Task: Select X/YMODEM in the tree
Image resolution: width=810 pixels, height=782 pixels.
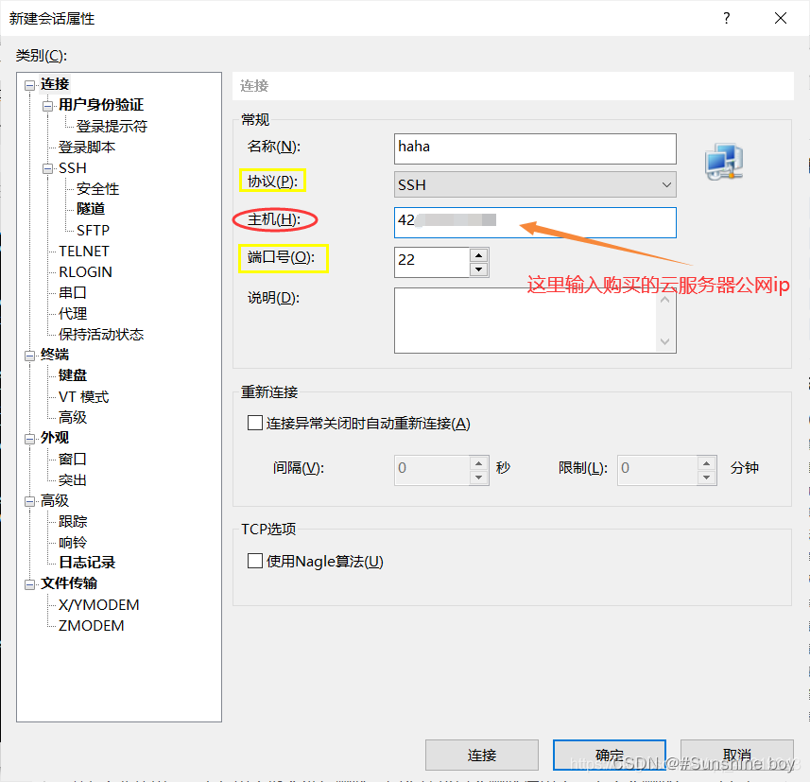Action: [x=98, y=605]
